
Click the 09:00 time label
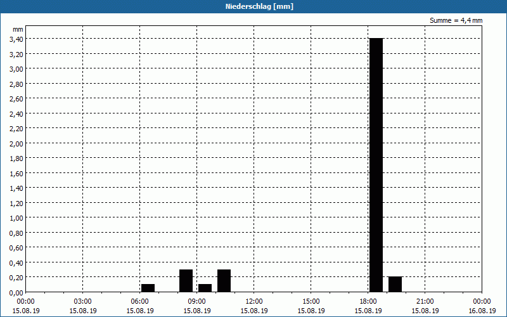(x=197, y=302)
